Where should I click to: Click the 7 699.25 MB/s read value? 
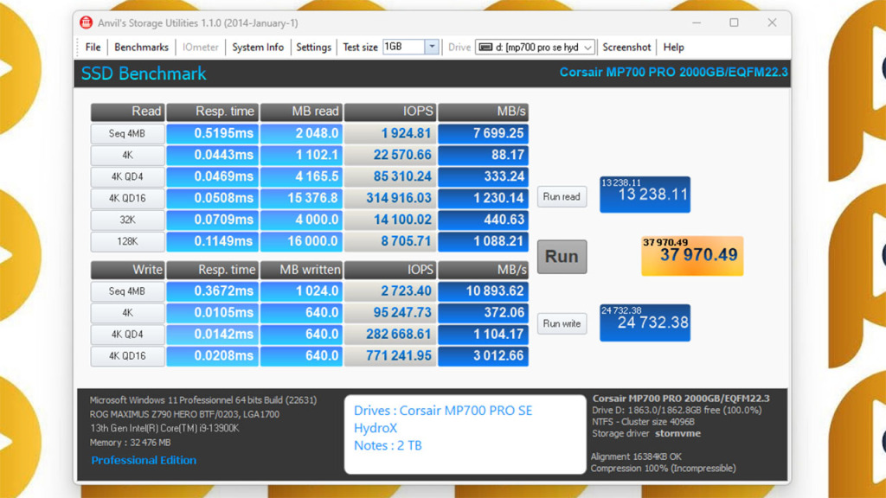(x=483, y=134)
